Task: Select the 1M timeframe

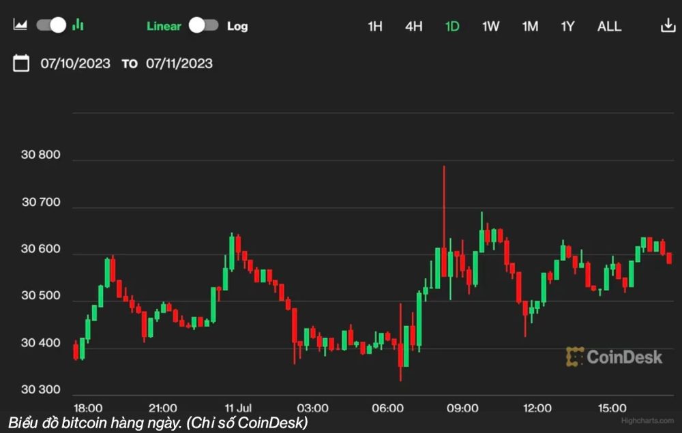Action: (x=530, y=26)
